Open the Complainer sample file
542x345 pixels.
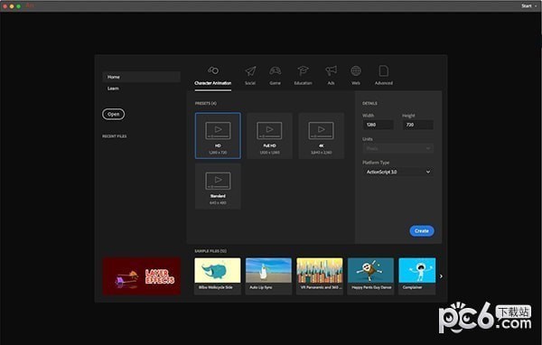417,275
